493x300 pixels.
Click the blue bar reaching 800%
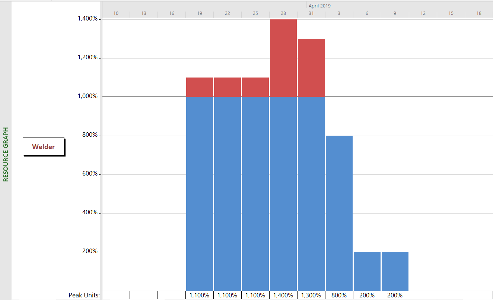[x=339, y=212]
